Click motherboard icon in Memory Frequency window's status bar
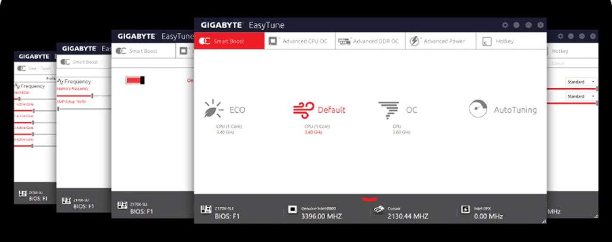The height and width of the screenshot is (242, 612). [66, 201]
